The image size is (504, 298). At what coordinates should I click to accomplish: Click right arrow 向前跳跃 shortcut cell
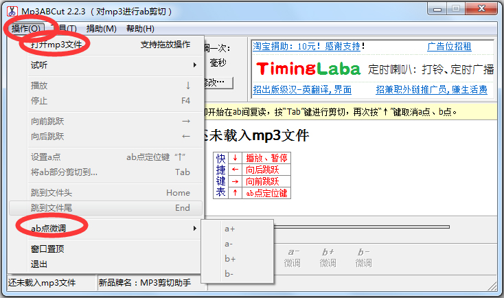235,181
